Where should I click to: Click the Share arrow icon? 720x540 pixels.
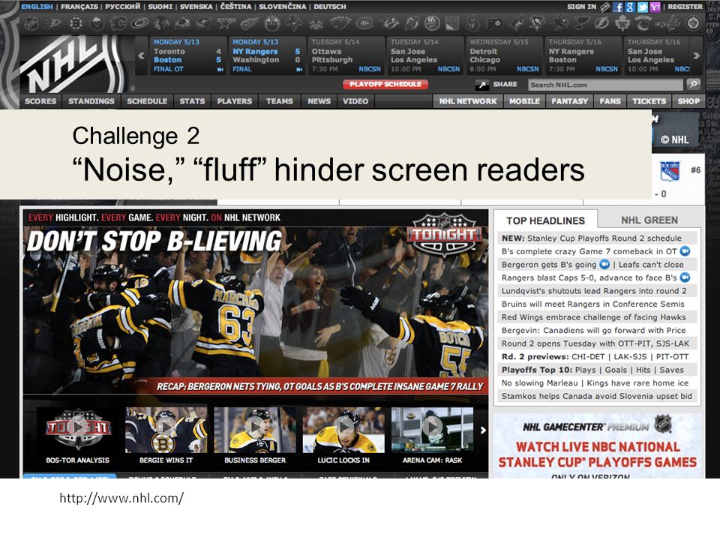482,85
